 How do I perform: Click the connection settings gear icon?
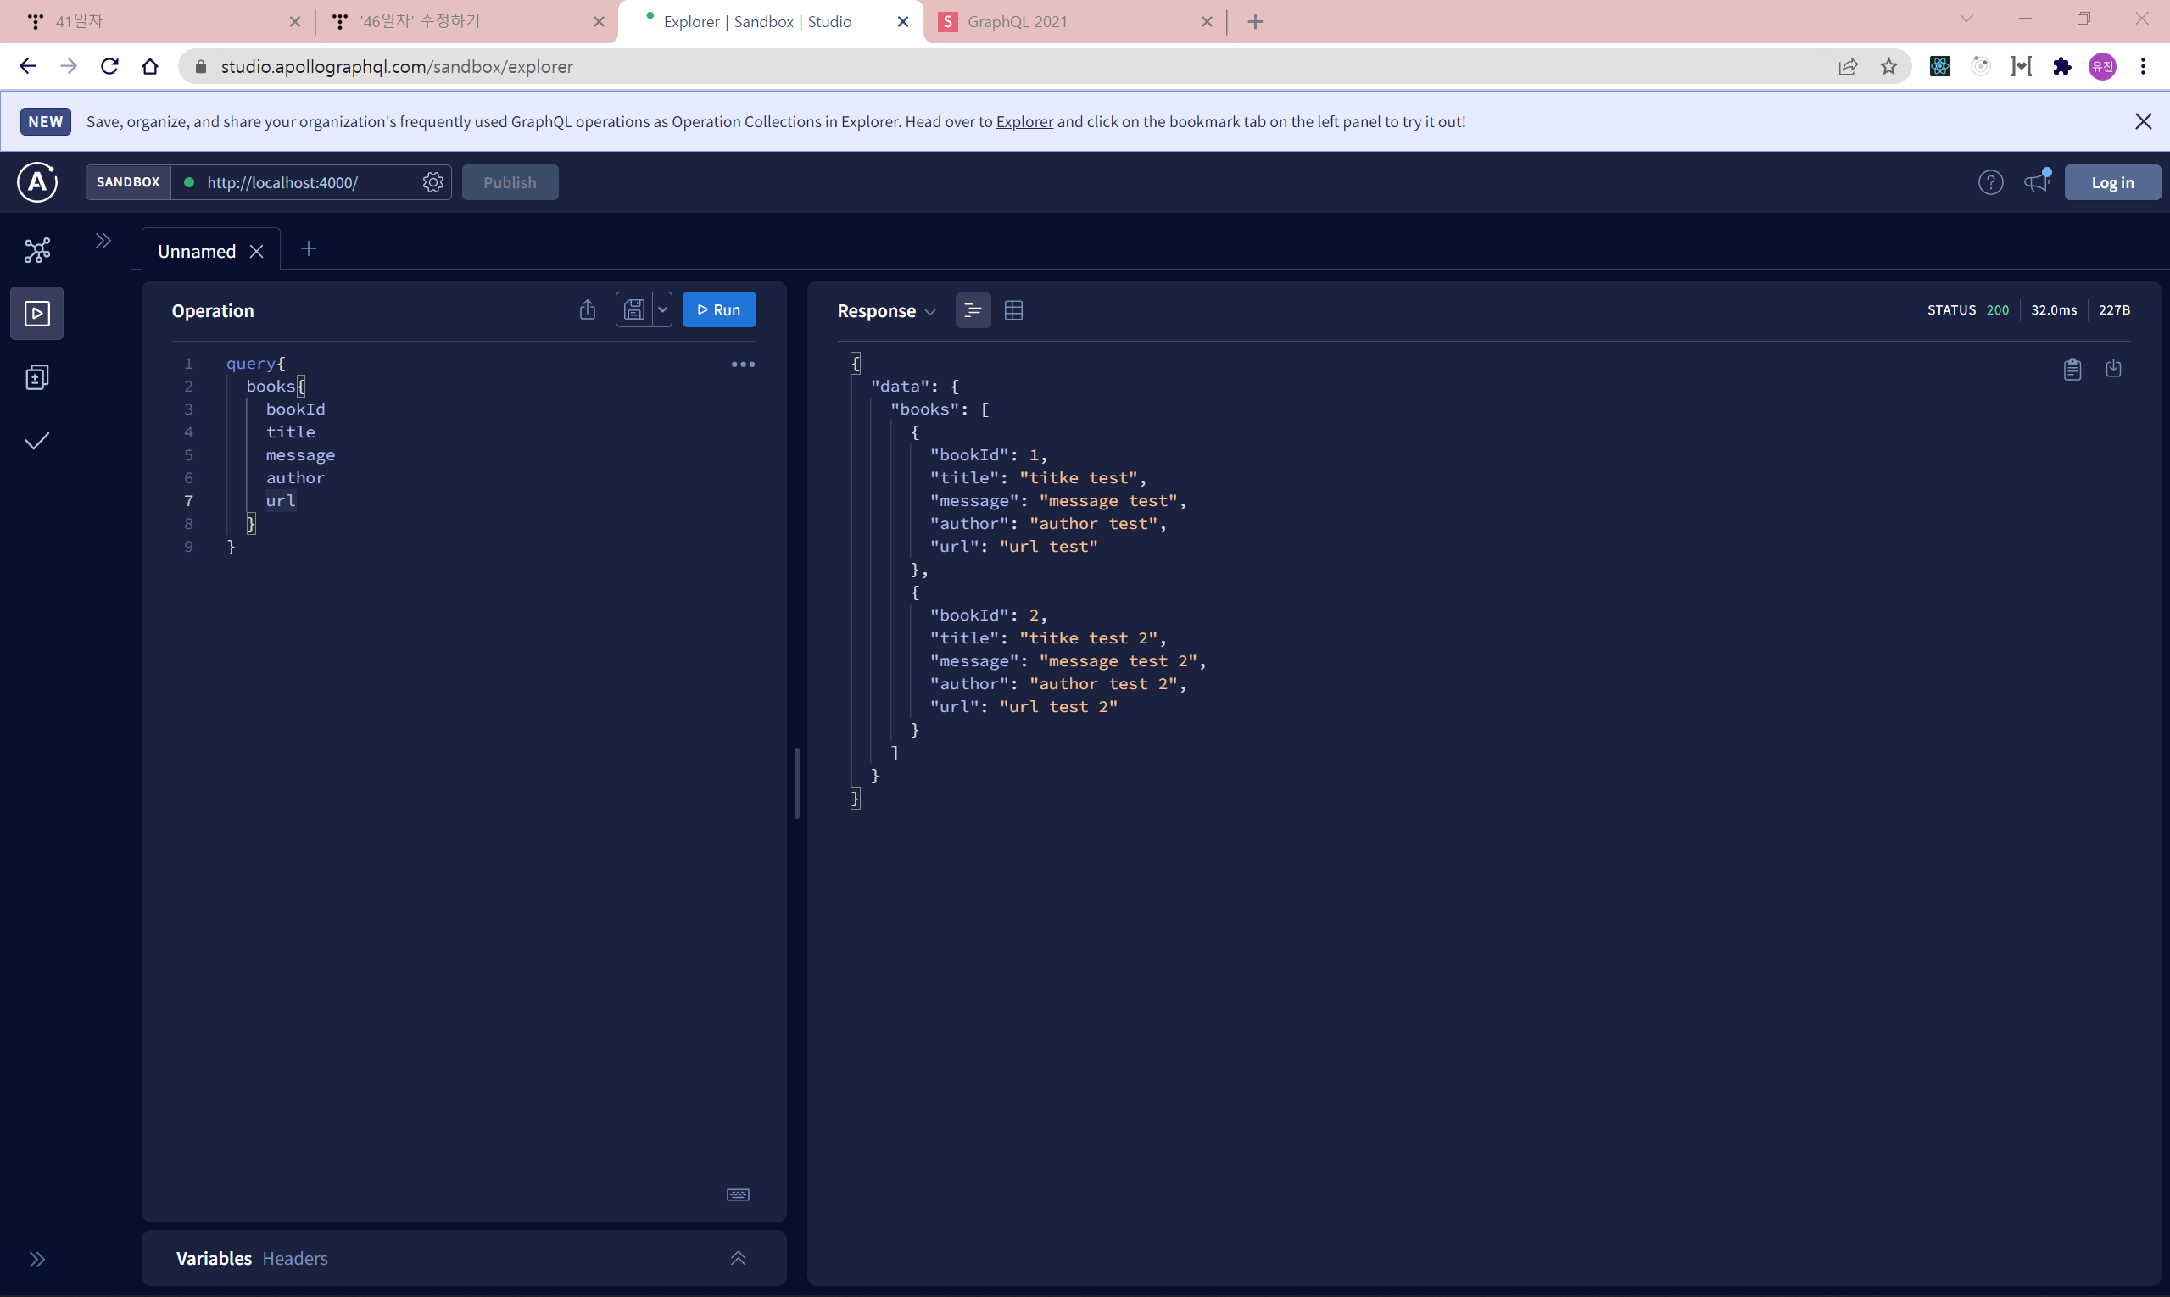click(432, 182)
